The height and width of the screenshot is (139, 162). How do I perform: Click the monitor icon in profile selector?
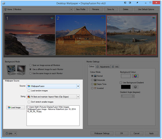(x=5, y=9)
